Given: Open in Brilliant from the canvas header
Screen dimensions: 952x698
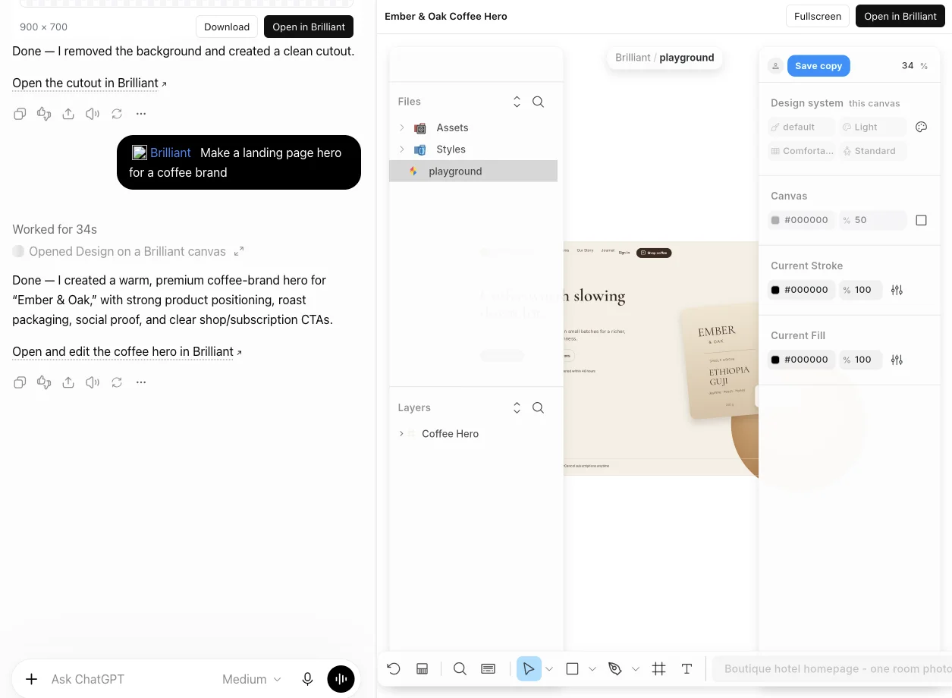Looking at the screenshot, I should [900, 16].
